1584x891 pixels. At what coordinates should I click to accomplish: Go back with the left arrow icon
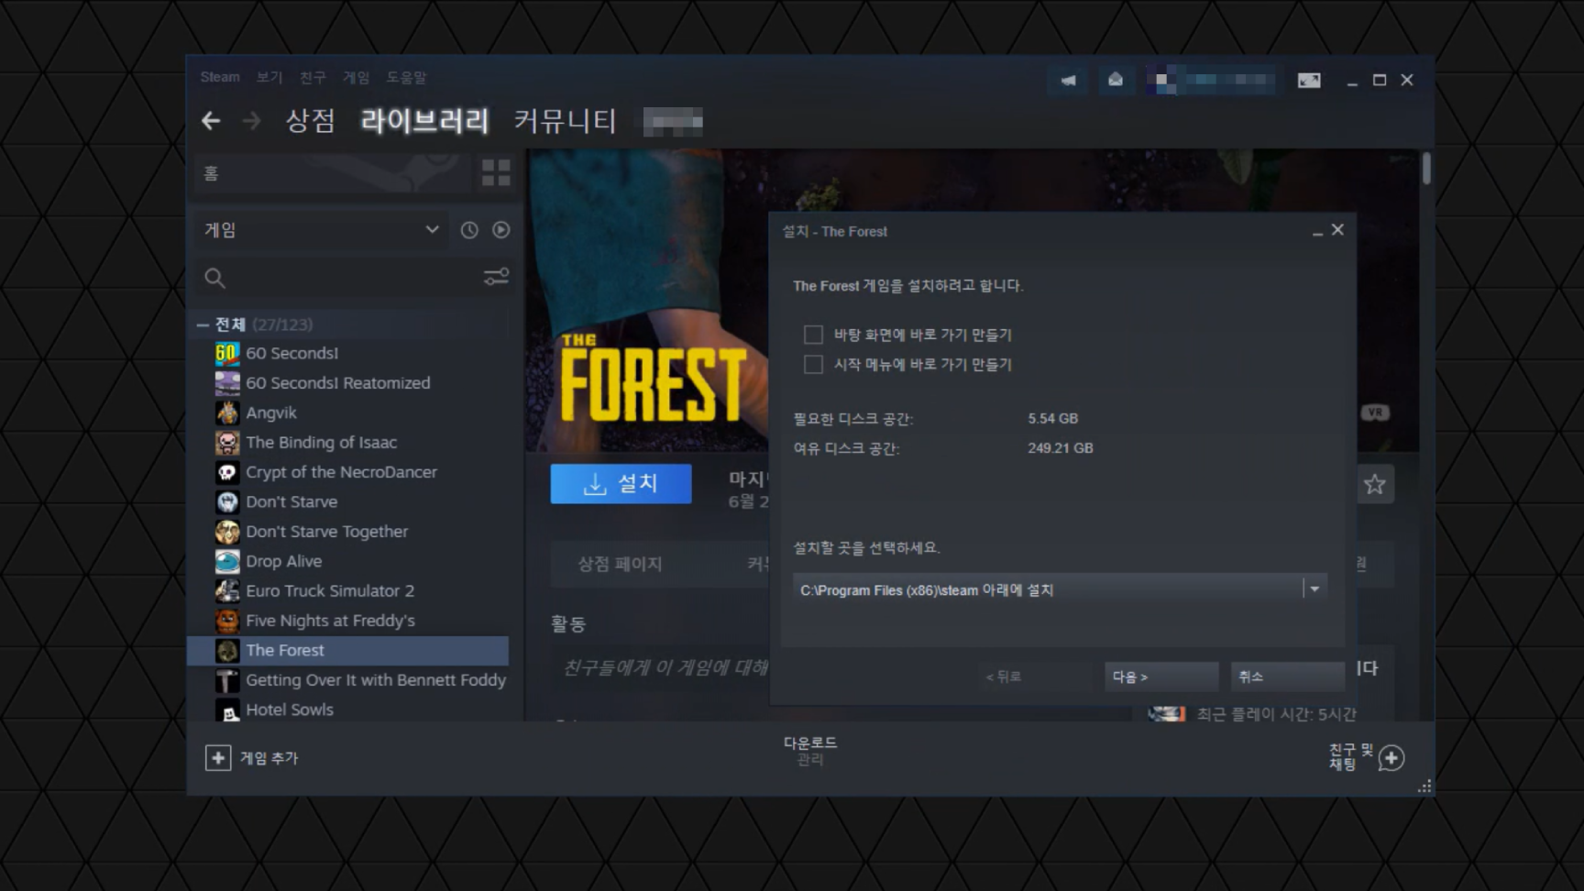[211, 121]
